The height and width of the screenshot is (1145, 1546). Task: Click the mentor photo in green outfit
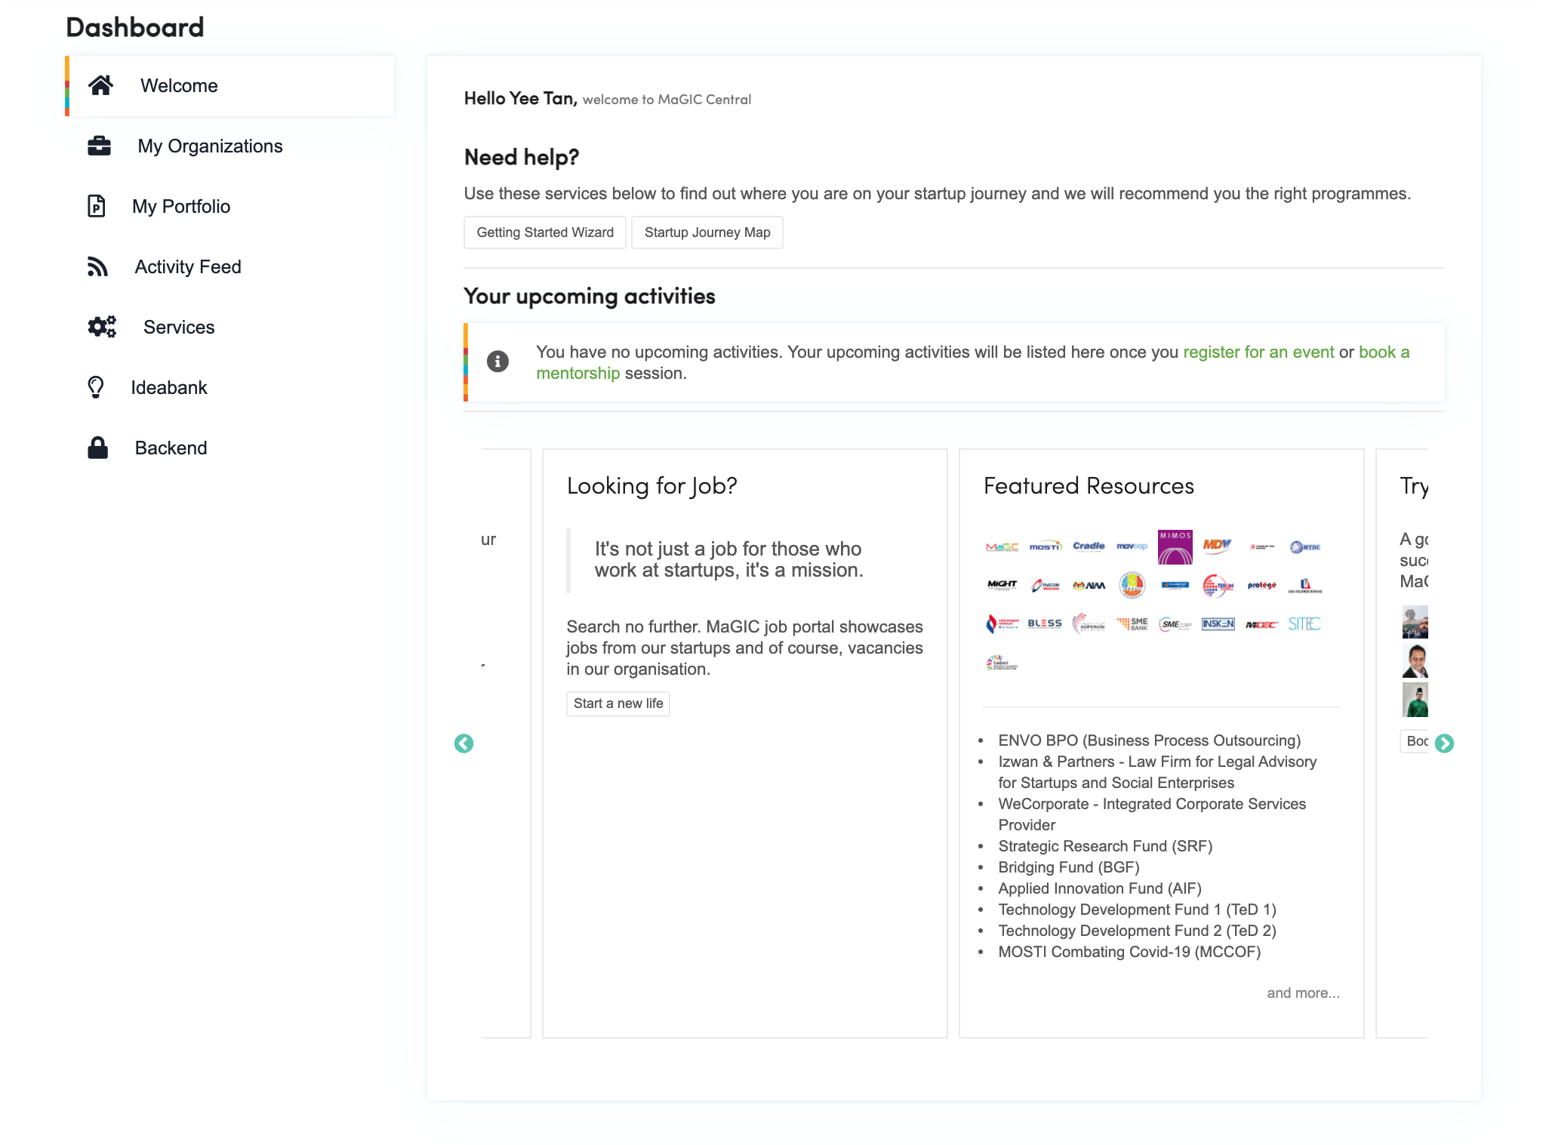coord(1415,700)
